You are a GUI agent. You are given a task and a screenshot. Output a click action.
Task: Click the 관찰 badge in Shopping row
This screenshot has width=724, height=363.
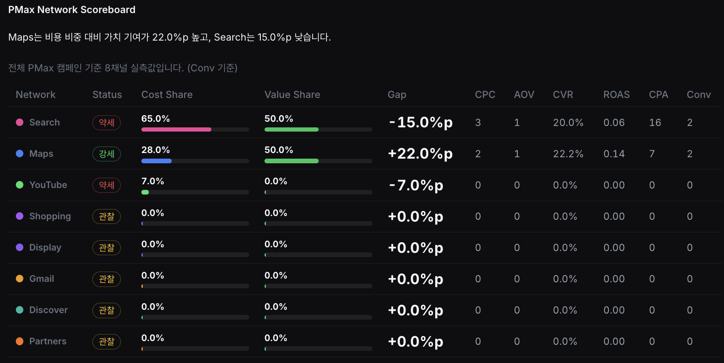click(106, 216)
